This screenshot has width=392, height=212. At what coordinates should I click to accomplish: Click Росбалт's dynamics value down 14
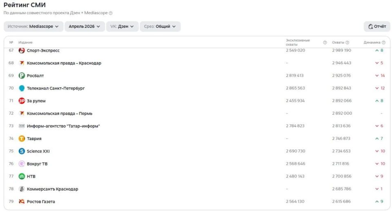[x=380, y=75]
